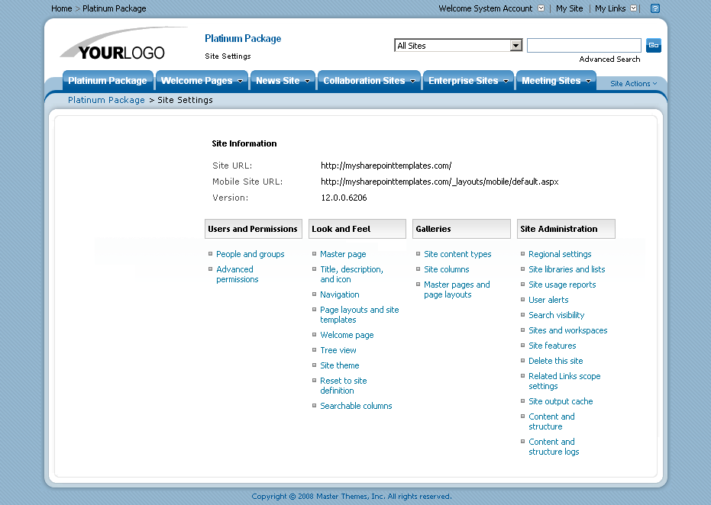Open the Master page settings
The width and height of the screenshot is (711, 505).
coord(342,254)
